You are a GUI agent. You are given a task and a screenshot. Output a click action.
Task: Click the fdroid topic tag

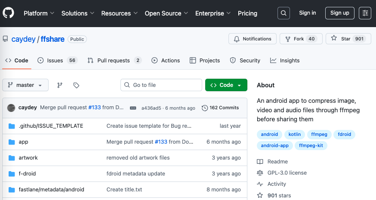[344, 134]
